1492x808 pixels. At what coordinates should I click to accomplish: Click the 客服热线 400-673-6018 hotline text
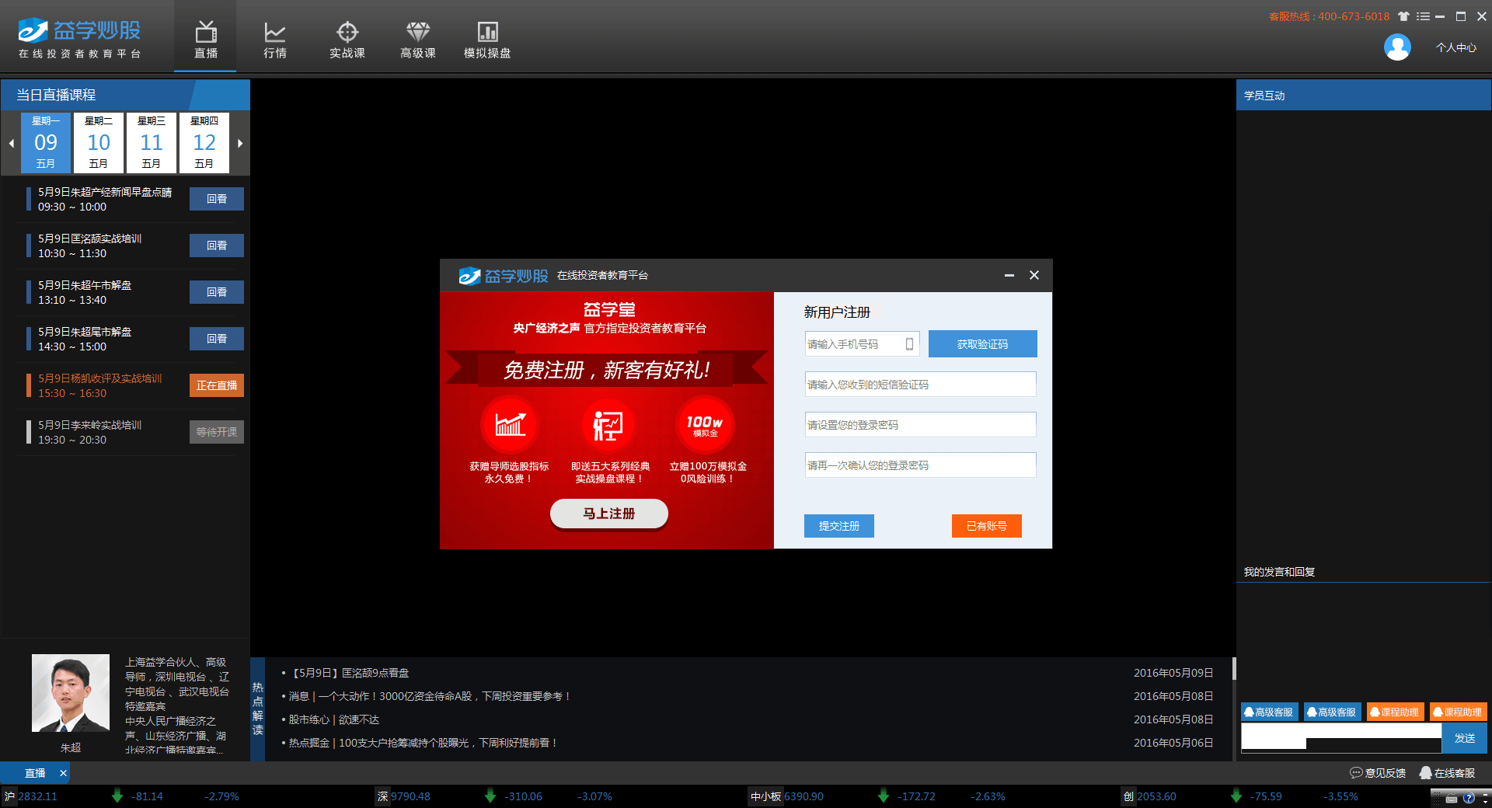pyautogui.click(x=1329, y=16)
